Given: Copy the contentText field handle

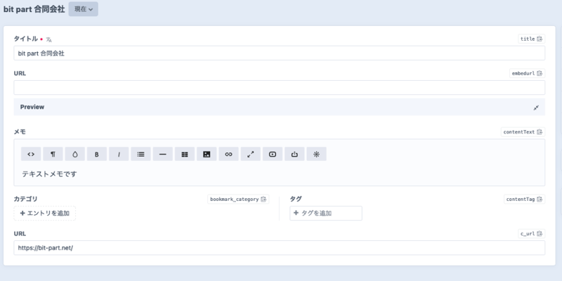Looking at the screenshot, I should pos(540,131).
